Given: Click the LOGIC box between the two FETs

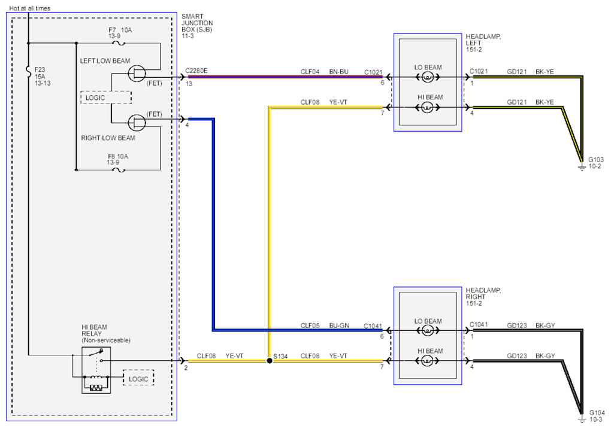Looking at the screenshot, I should coord(106,98).
